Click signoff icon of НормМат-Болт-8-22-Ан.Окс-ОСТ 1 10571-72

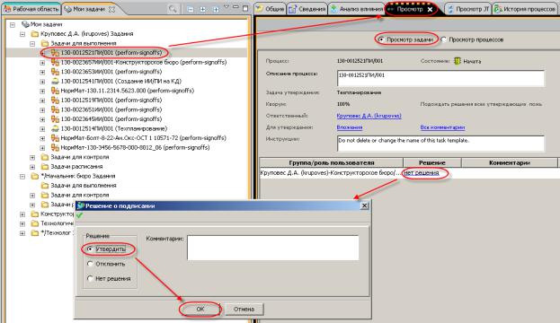coord(55,138)
